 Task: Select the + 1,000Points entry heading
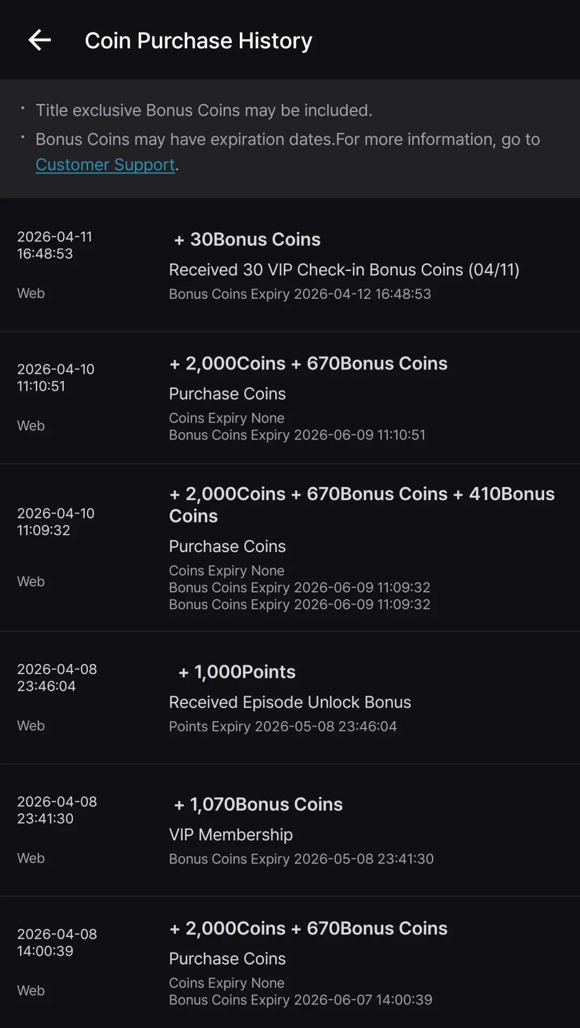tap(237, 672)
